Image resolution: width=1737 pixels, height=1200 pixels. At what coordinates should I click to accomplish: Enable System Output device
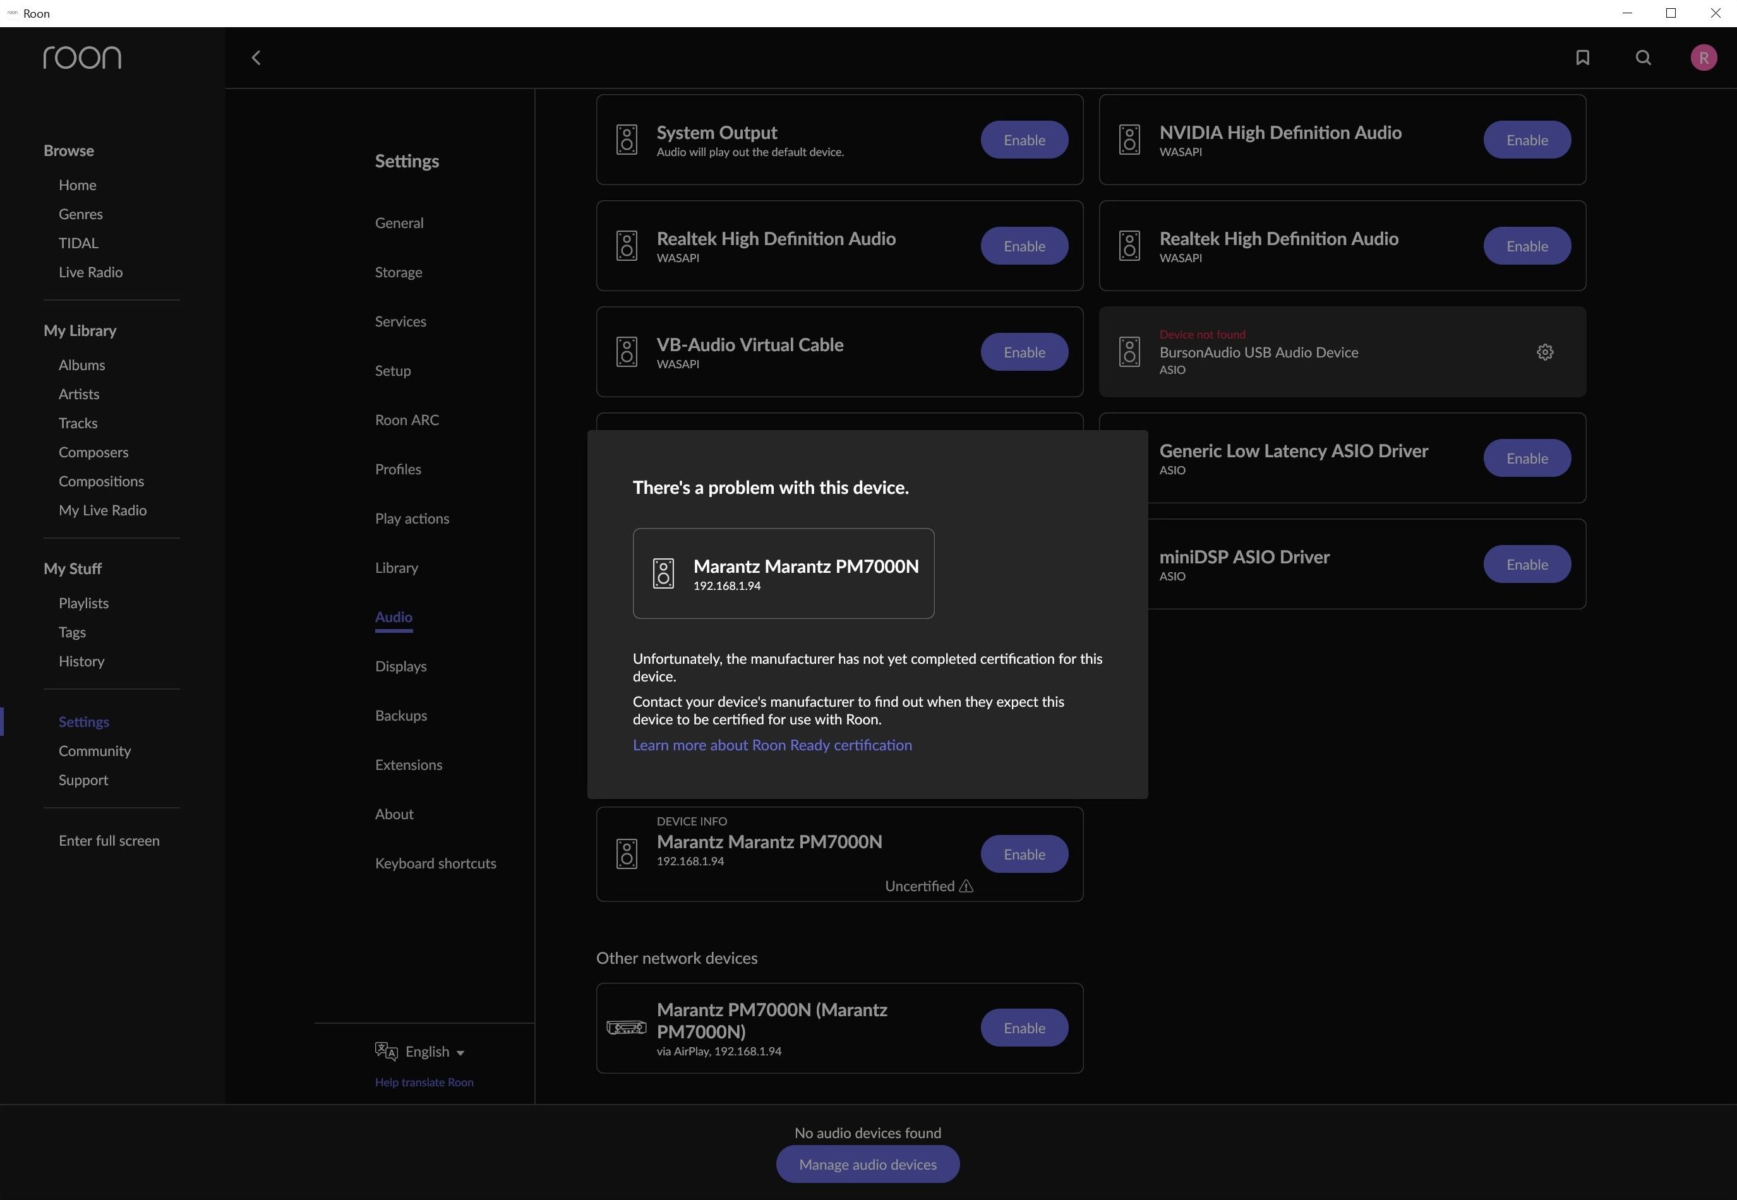pos(1024,140)
